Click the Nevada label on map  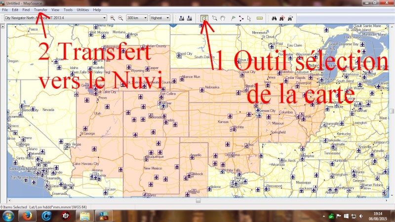48,110
